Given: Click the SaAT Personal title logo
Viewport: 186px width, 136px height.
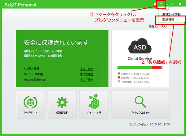Looking at the screenshot, I should pyautogui.click(x=20, y=5).
